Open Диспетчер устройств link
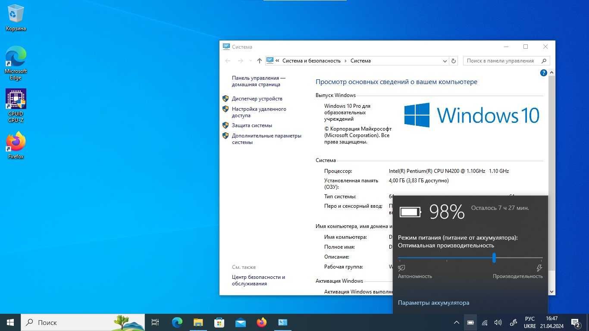The height and width of the screenshot is (331, 589). tap(257, 99)
